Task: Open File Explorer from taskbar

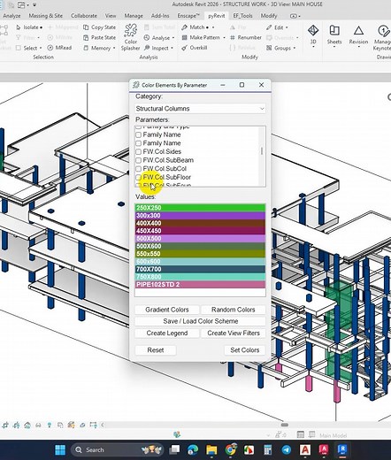Action: 211,450
